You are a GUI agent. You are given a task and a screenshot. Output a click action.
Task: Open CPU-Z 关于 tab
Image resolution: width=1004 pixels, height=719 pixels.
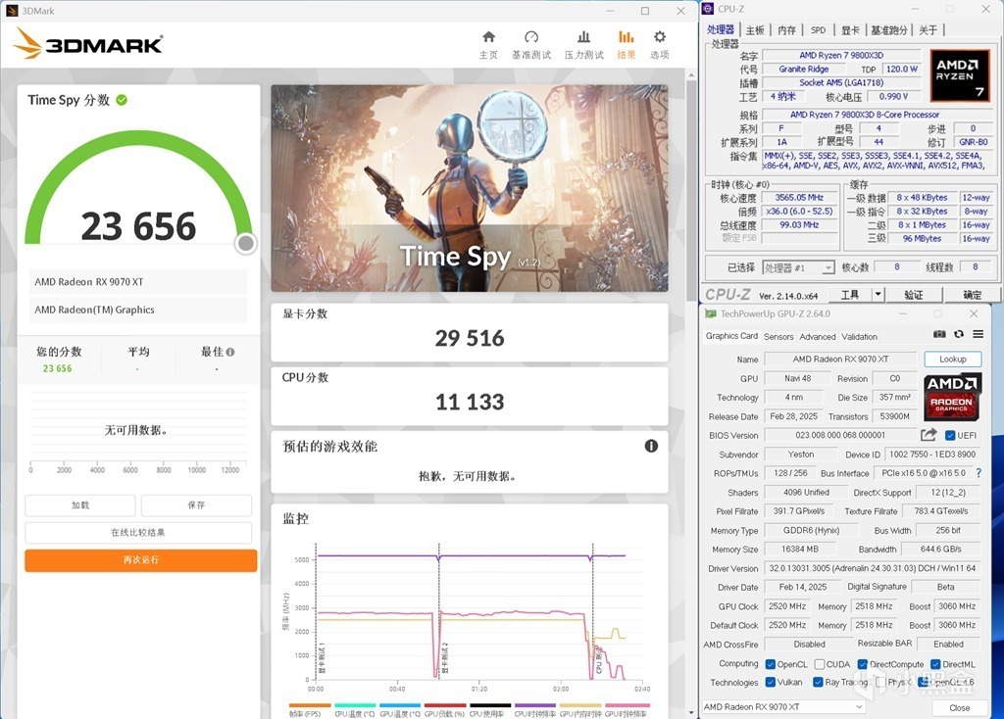point(928,30)
